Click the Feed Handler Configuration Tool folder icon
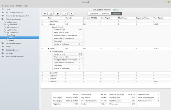Viewport: 171px width, 110px height. 3,16
